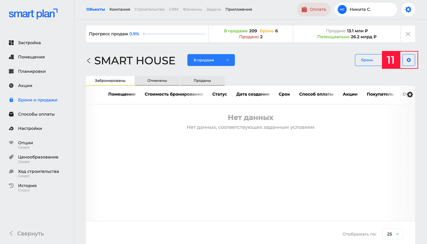Open the Задачи top menu

tap(214, 9)
